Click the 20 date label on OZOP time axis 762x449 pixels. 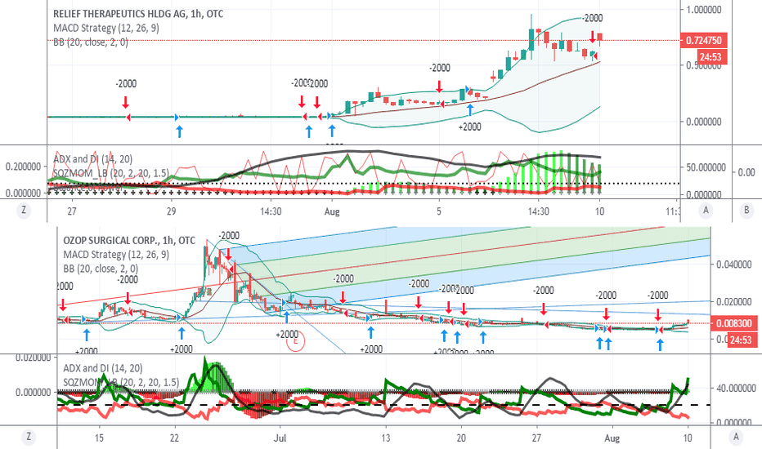coord(461,438)
